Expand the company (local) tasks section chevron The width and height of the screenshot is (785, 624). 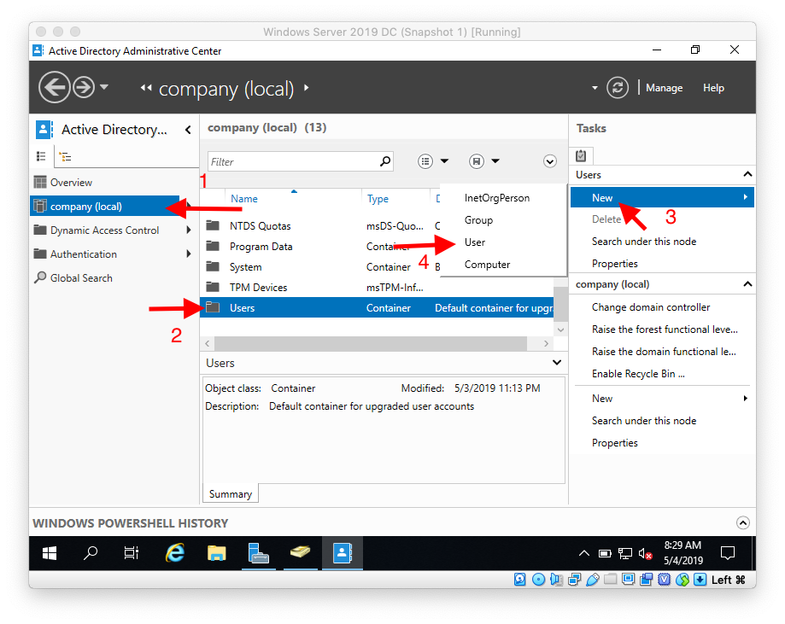coord(748,283)
